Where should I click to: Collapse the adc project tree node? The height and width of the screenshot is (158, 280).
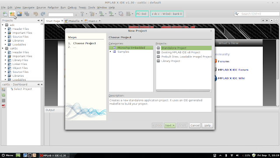tap(3, 25)
